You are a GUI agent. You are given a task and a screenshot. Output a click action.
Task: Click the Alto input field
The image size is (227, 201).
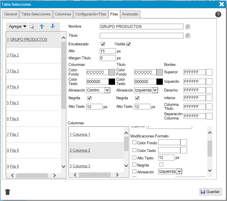click(107, 51)
